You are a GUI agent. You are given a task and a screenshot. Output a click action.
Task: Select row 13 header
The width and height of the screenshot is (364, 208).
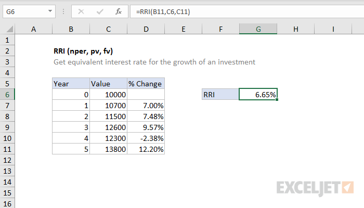pos(7,171)
